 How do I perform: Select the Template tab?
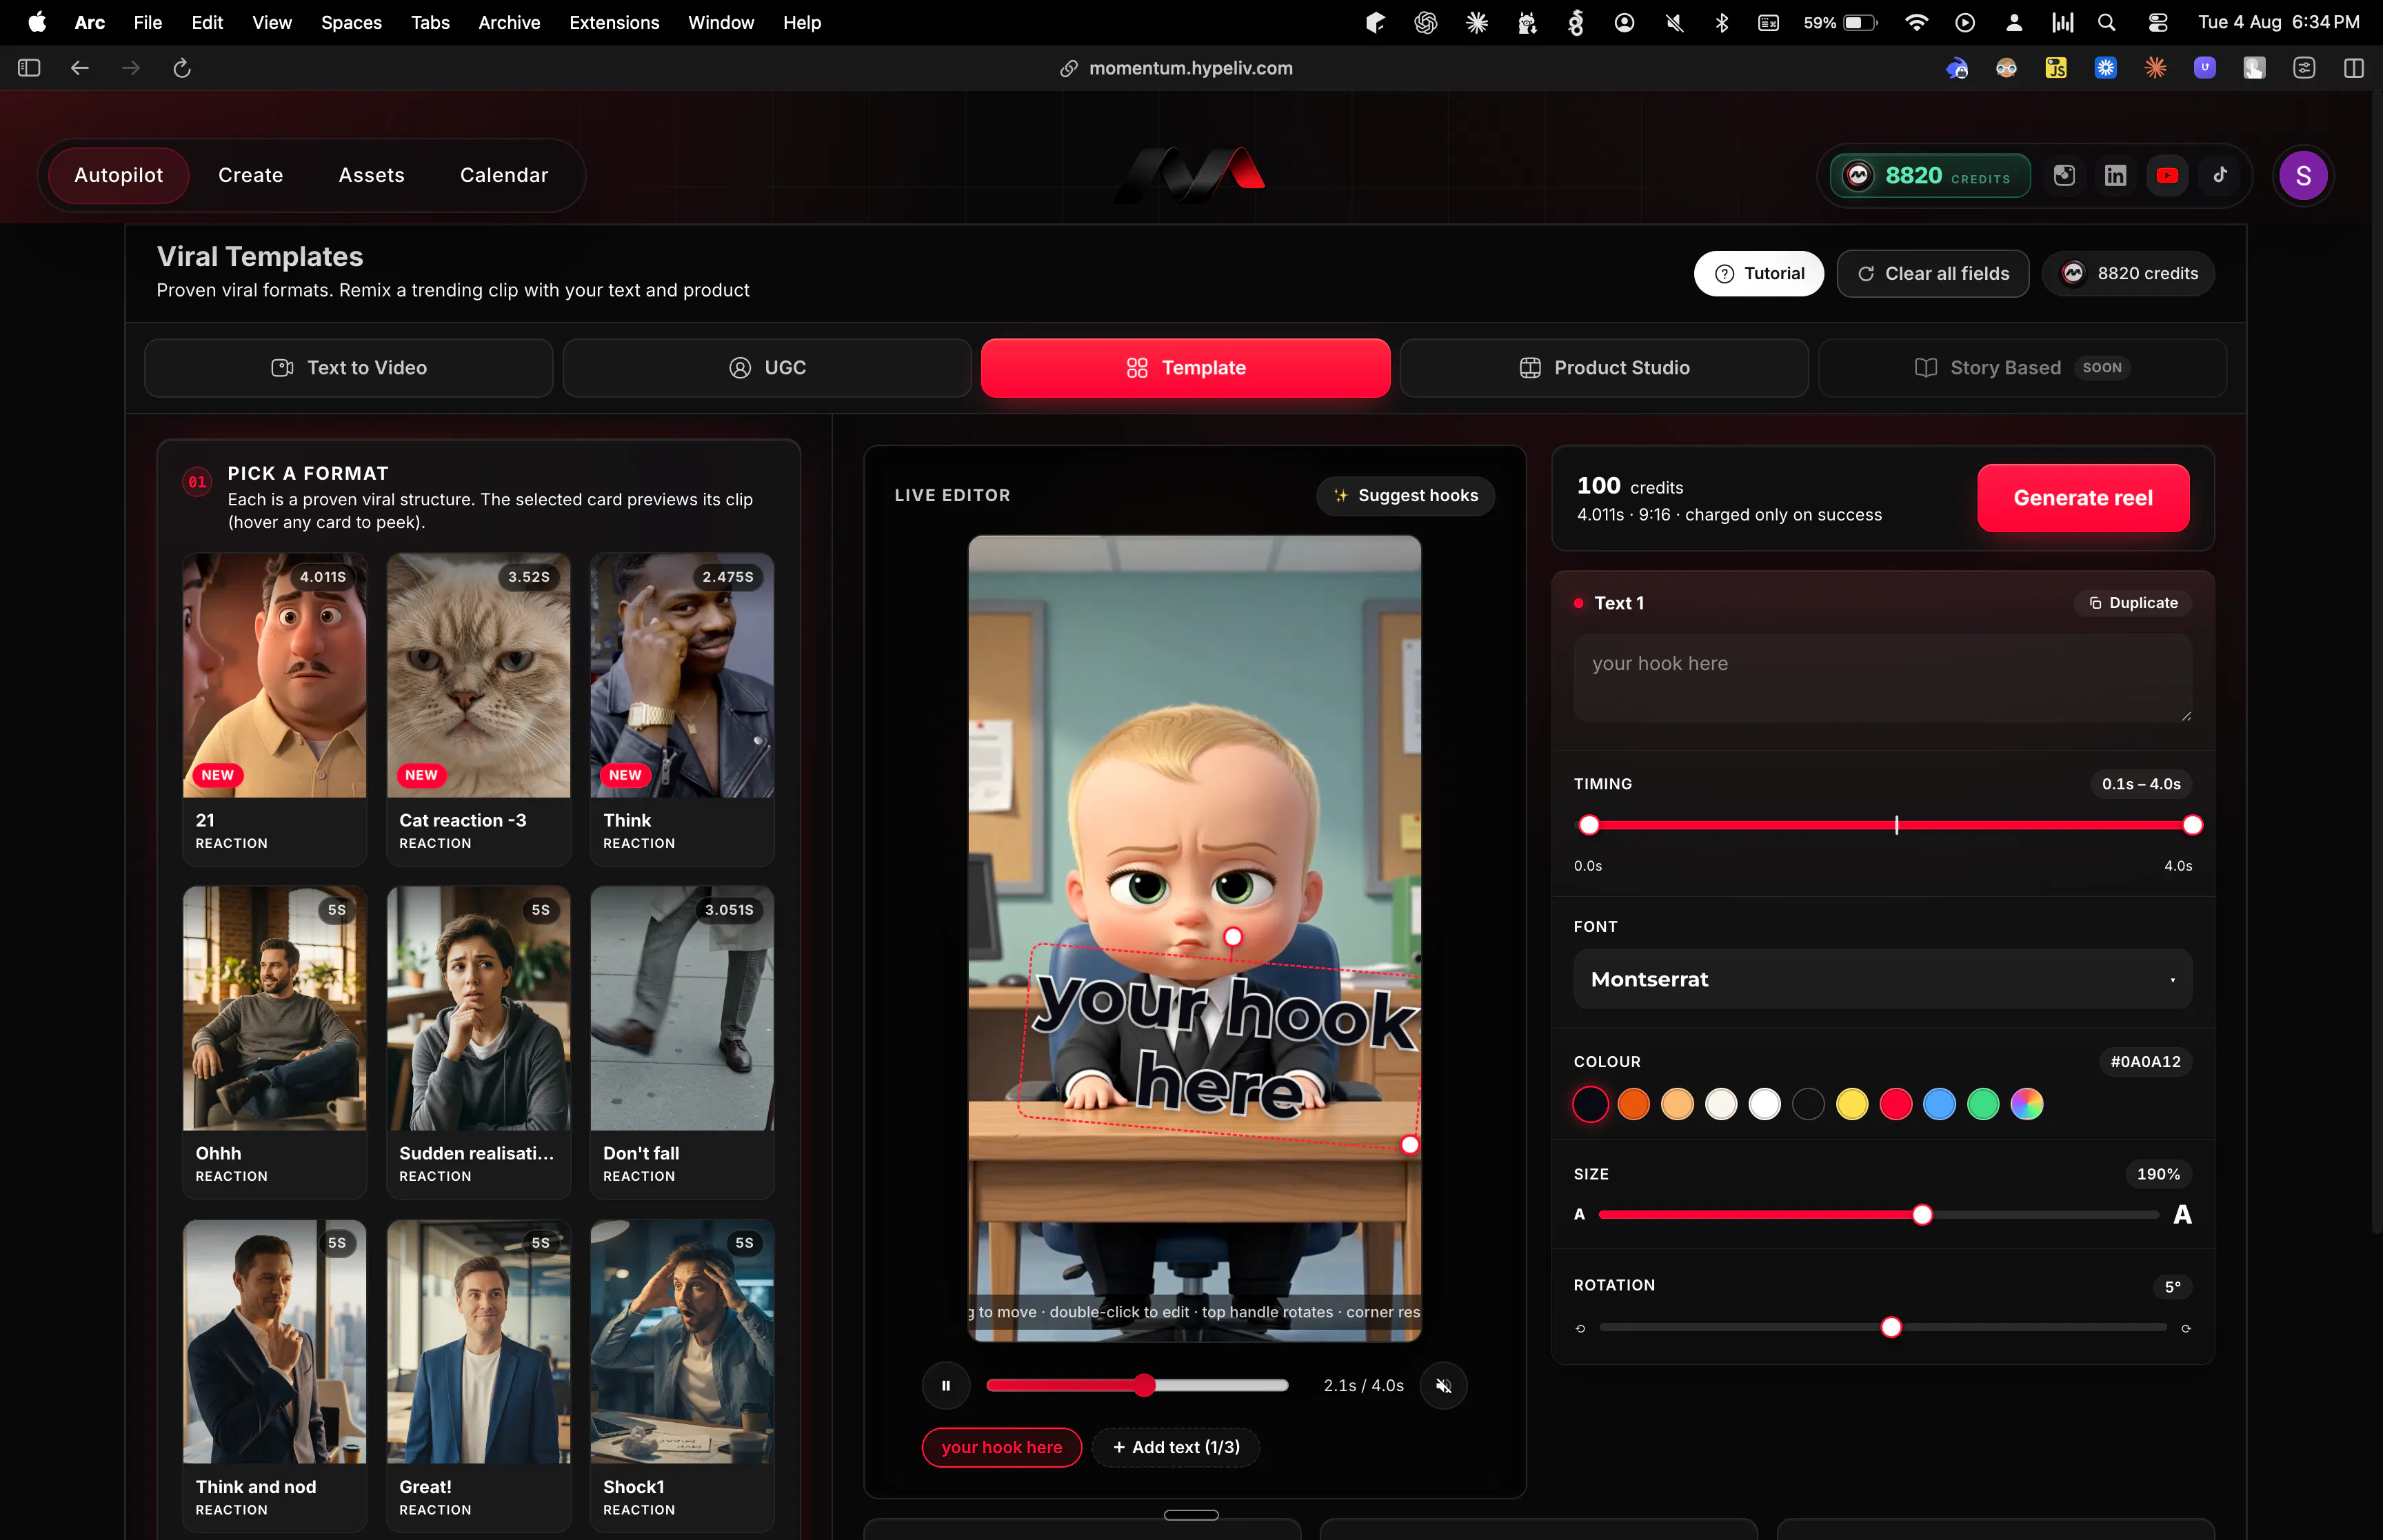click(1185, 368)
